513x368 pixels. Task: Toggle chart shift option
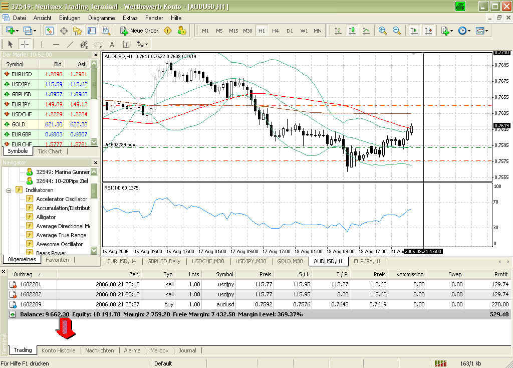point(428,31)
